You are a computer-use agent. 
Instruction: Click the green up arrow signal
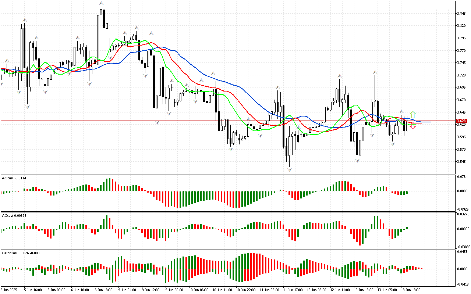point(413,114)
